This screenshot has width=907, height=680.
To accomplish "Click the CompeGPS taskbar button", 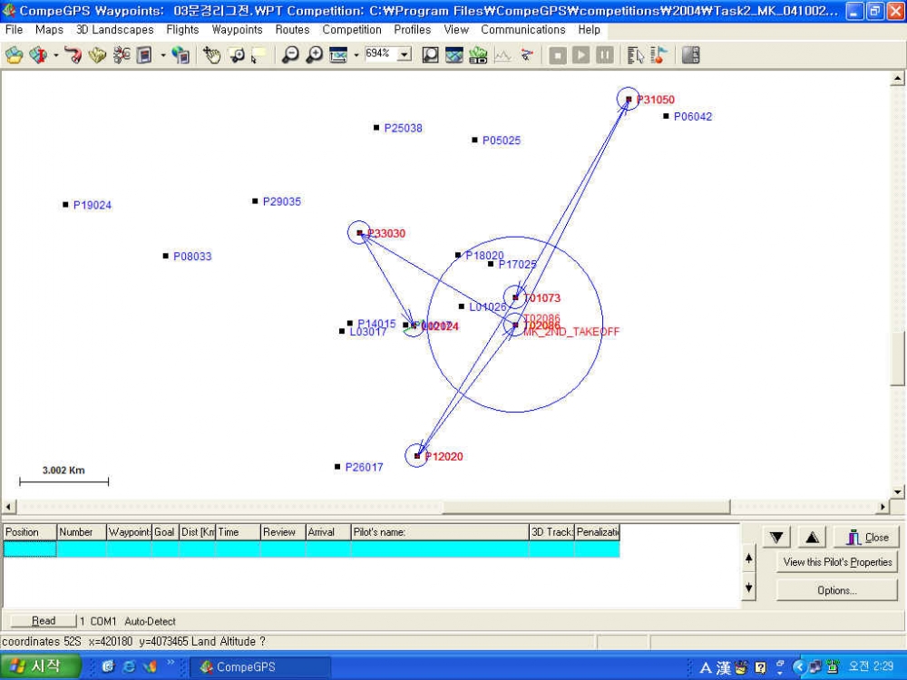I will pos(260,666).
